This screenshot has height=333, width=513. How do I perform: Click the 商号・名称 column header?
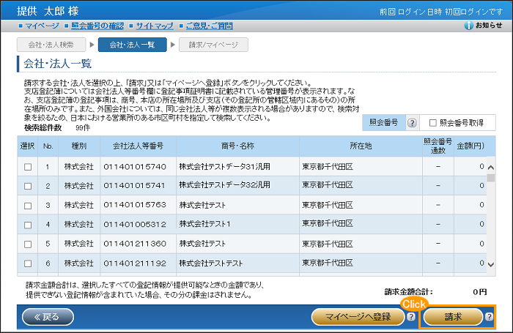(x=237, y=146)
